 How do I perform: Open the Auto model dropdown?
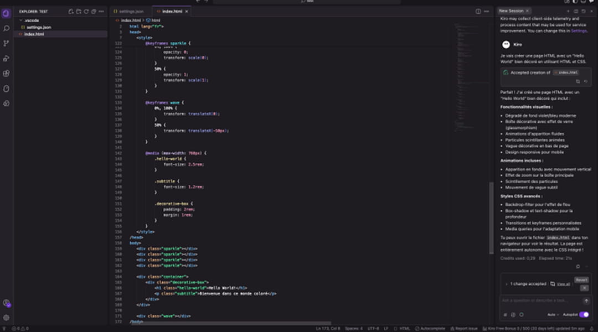[553, 314]
